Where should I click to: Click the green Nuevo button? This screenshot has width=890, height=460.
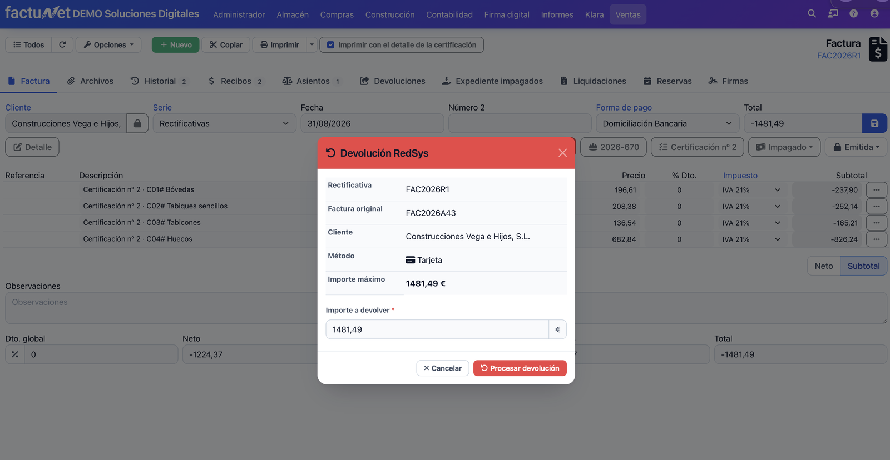tap(176, 44)
